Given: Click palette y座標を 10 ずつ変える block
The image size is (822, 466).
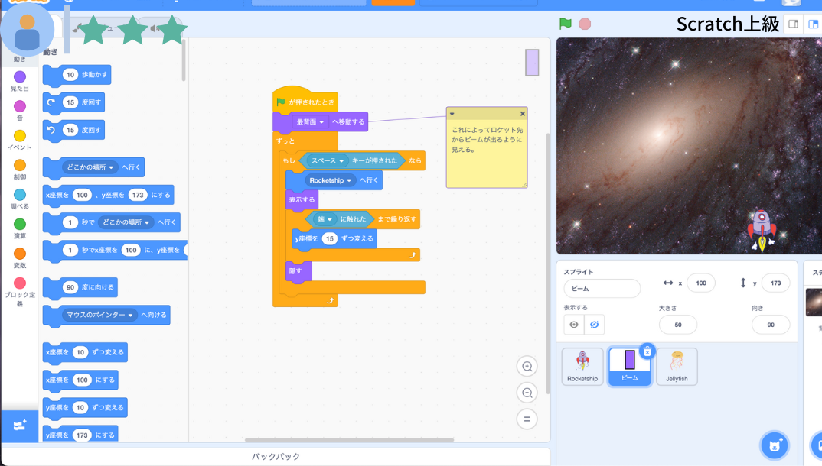Looking at the screenshot, I should click(x=85, y=407).
